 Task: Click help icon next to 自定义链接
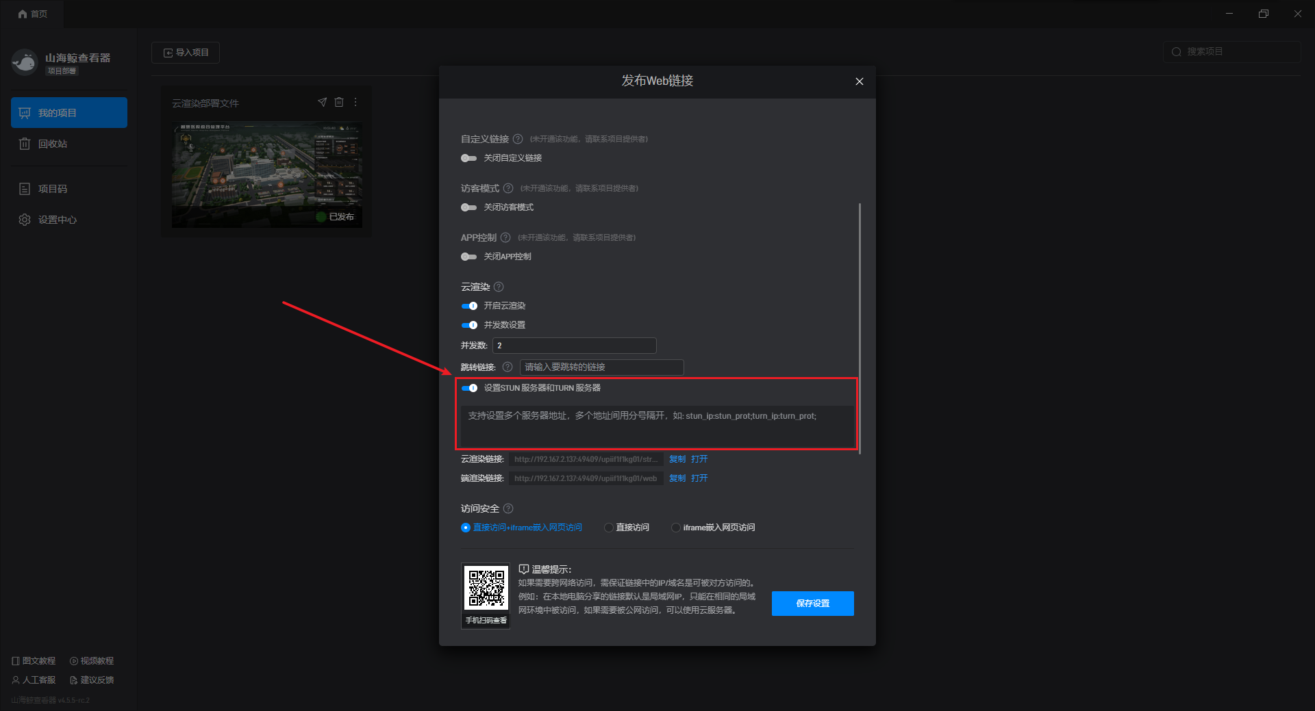pyautogui.click(x=518, y=139)
